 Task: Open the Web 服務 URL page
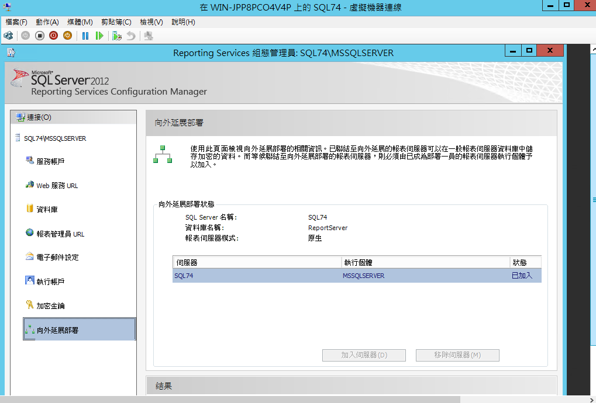pos(51,186)
